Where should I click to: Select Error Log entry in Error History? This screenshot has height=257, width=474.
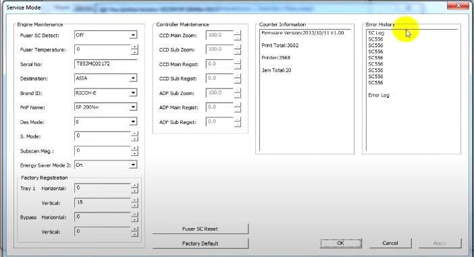(x=379, y=95)
